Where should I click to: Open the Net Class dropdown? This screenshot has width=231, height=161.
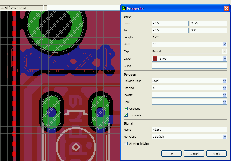224,137
